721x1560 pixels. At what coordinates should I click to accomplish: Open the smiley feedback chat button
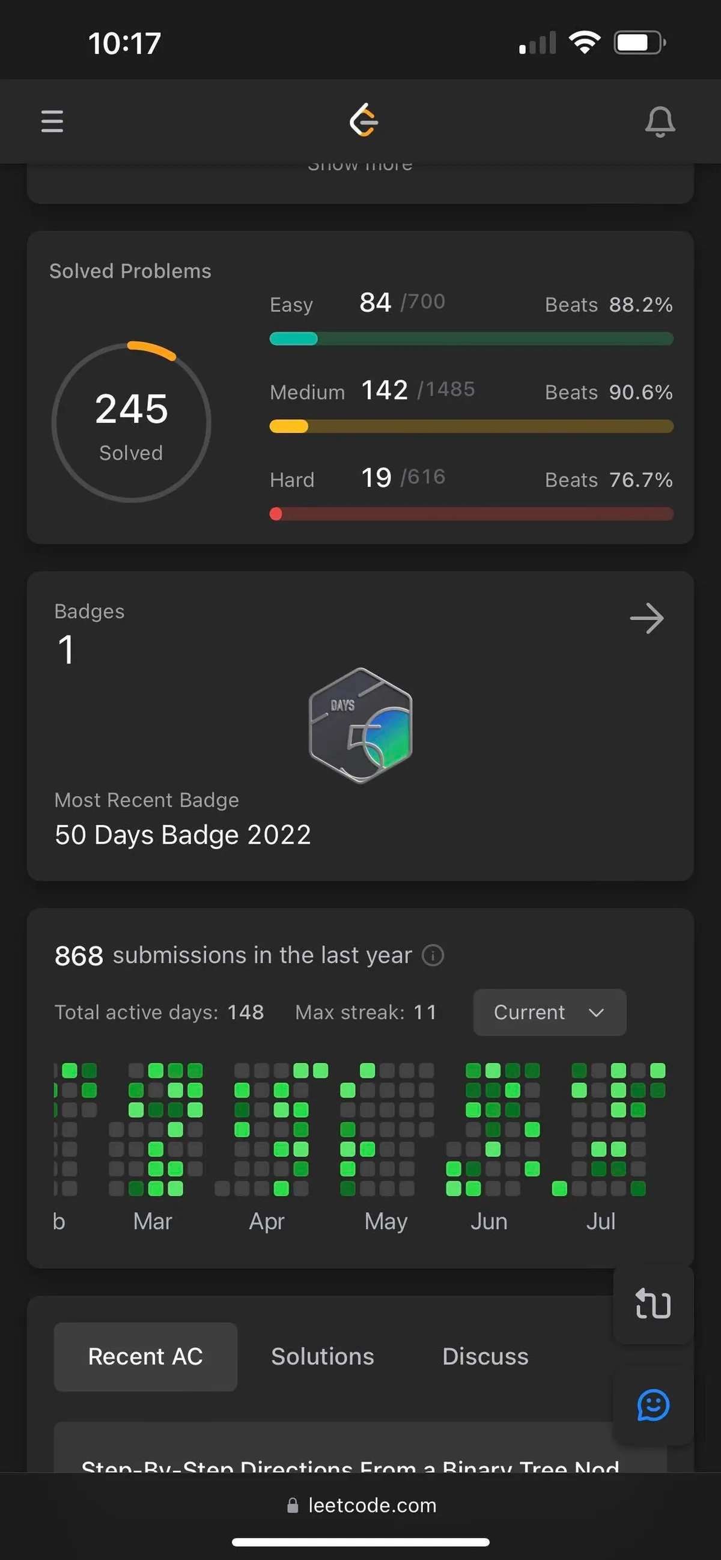tap(653, 1406)
